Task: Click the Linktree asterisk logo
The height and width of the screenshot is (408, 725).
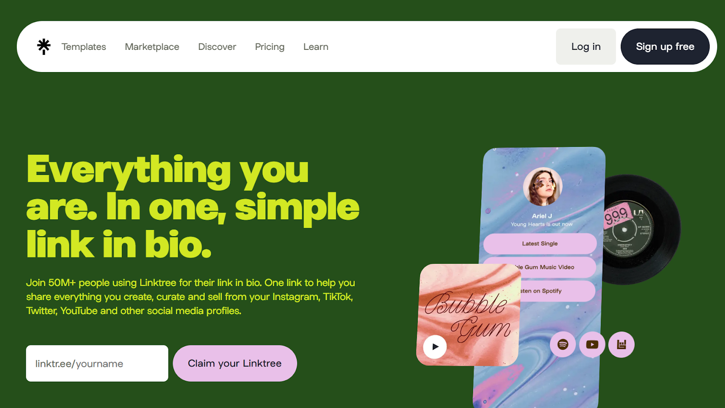Action: 44,46
